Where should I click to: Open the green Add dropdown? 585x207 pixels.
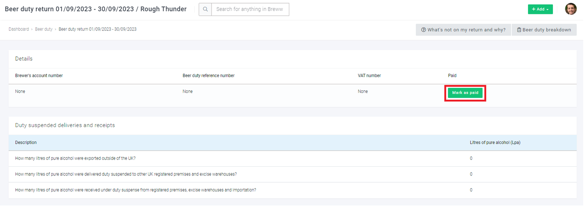tap(540, 9)
